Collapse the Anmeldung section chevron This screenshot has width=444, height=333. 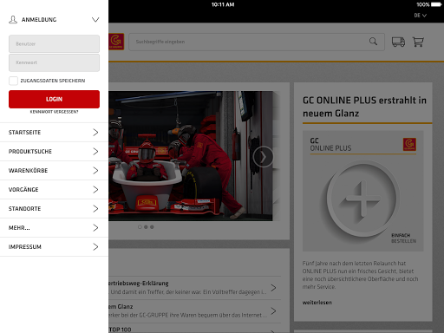pyautogui.click(x=95, y=20)
